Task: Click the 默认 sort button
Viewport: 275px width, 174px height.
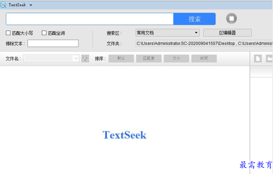Action: (x=121, y=58)
